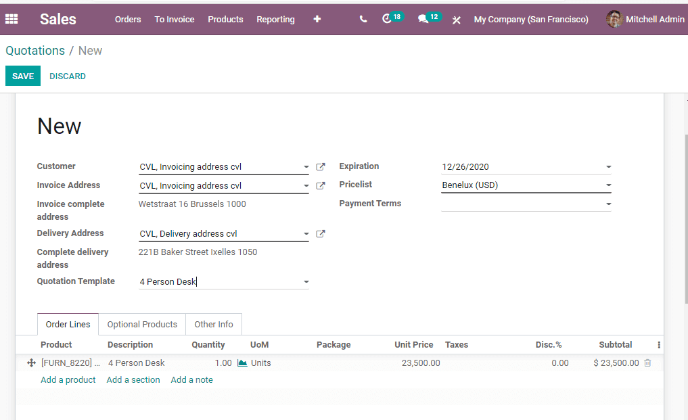Image resolution: width=688 pixels, height=420 pixels.
Task: Open the activities clock showing 18
Action: 388,19
